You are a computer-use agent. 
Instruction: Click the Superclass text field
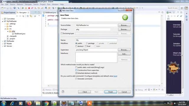pyautogui.click(x=96, y=50)
